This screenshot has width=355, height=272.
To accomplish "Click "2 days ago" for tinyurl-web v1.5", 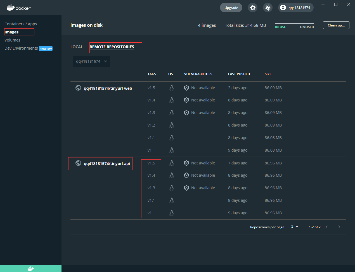I will (x=238, y=88).
